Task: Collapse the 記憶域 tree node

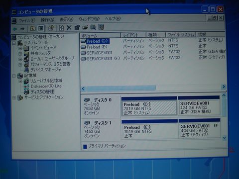Action: click(x=14, y=76)
